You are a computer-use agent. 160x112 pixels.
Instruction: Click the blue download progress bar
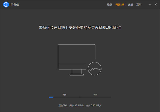pyautogui.click(x=51, y=97)
